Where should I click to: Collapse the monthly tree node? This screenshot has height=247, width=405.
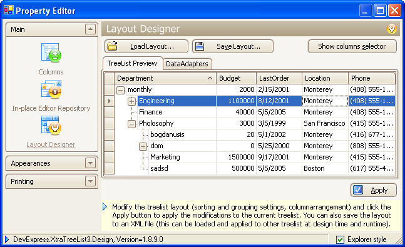pos(120,90)
